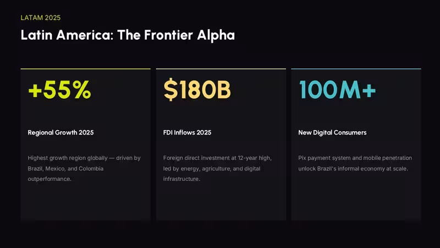Select the New Digital Consumers heading
This screenshot has height=248, width=440.
point(332,132)
